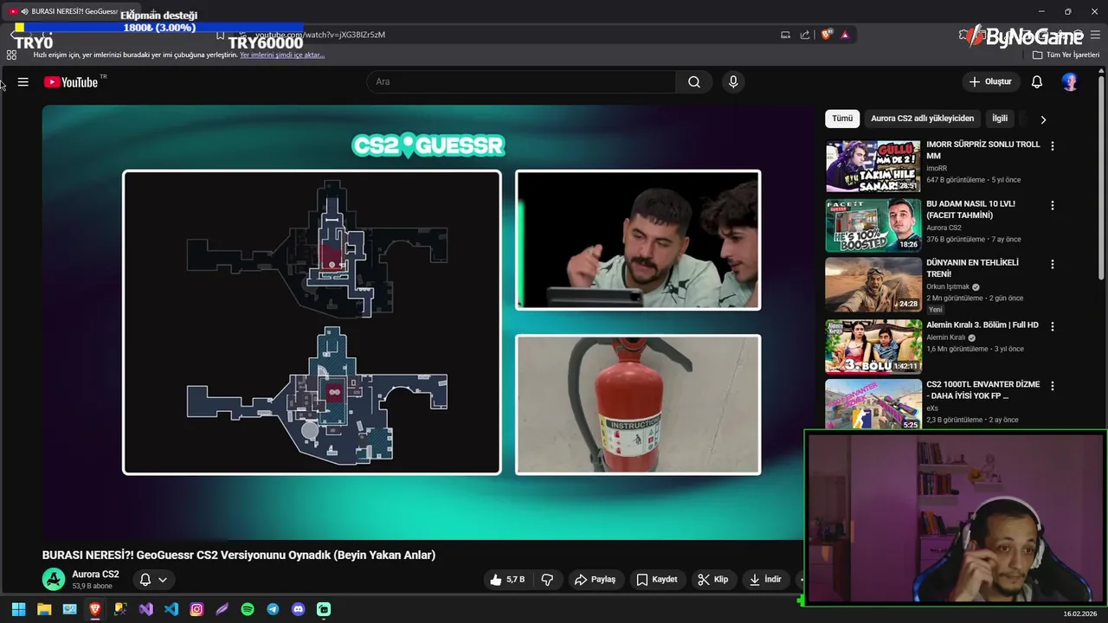Open options for IMORR SÜRPRİZ video
The height and width of the screenshot is (623, 1108).
(1053, 146)
